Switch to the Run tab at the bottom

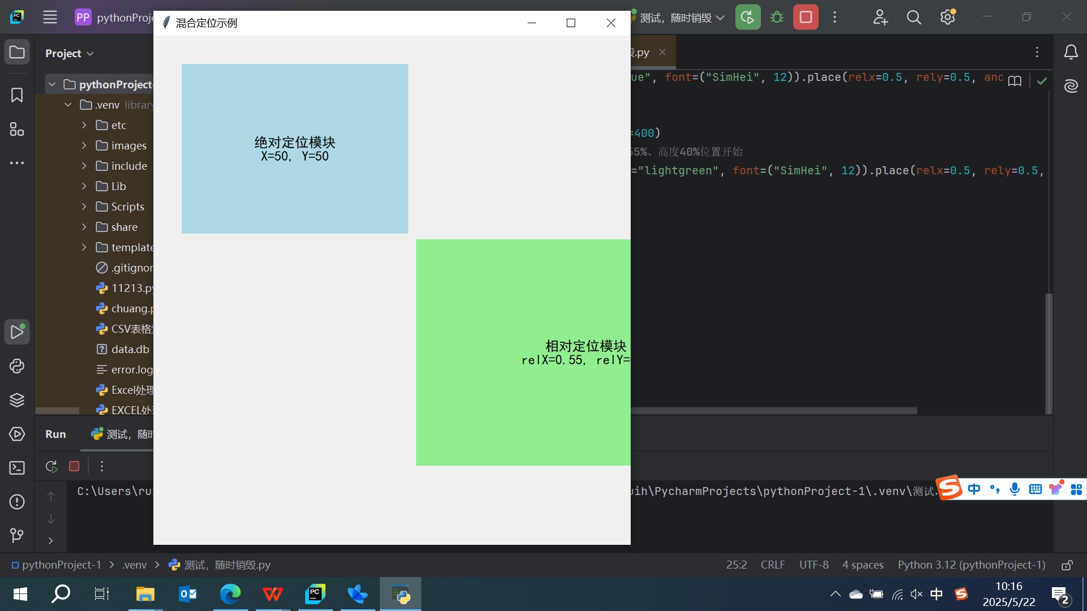coord(55,434)
